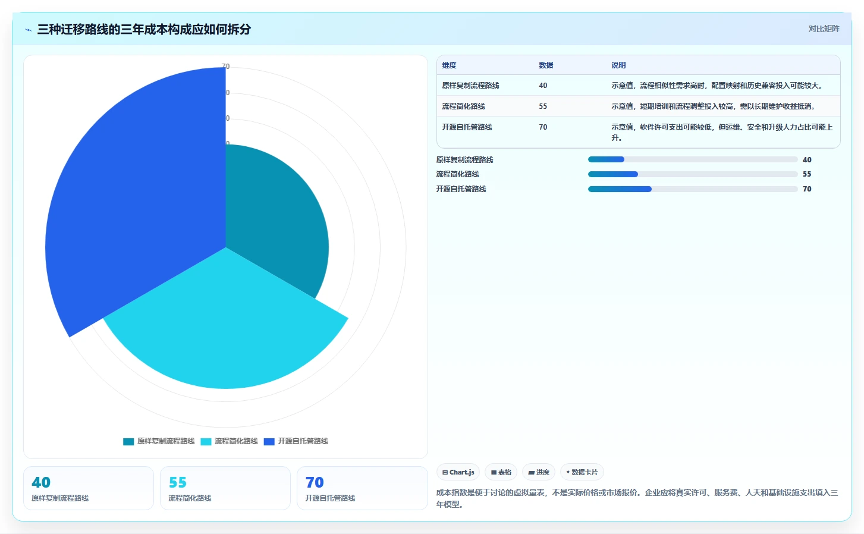Select table cell 开源自托管路线
This screenshot has height=534, width=864.
(467, 127)
